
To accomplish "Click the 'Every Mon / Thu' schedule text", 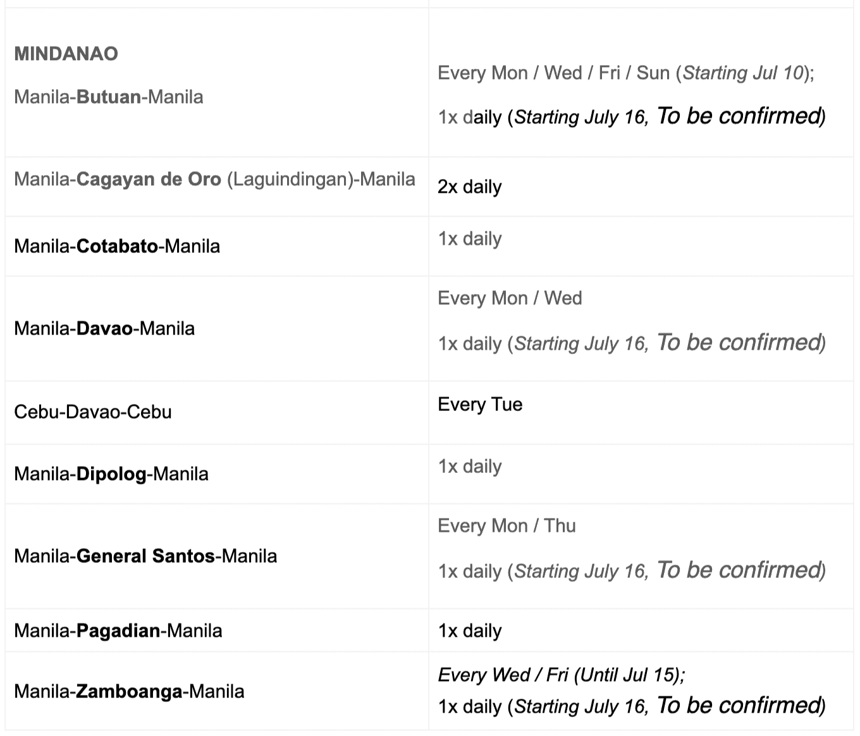I will pyautogui.click(x=507, y=525).
